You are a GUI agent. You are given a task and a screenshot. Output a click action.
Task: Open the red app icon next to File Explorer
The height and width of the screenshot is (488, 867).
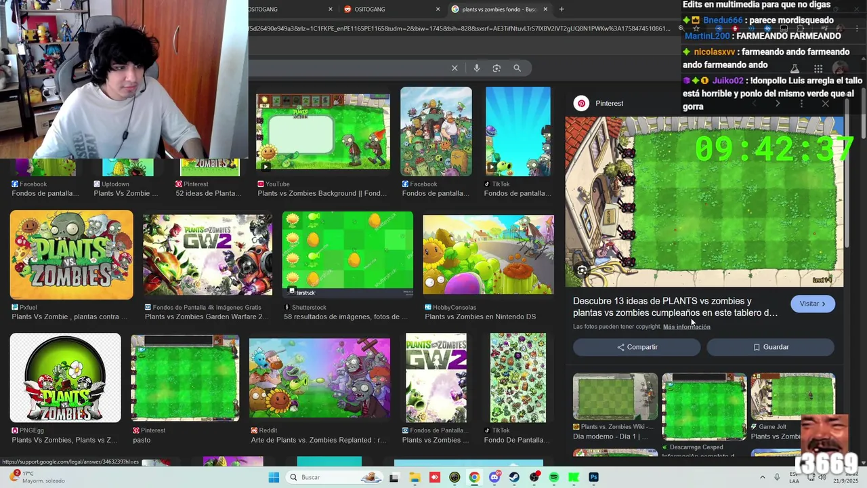coord(434,477)
